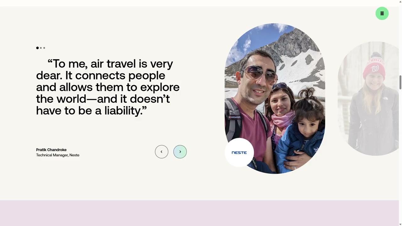Click the vertical scrollbar thumb
402x226 pixels.
(400, 82)
